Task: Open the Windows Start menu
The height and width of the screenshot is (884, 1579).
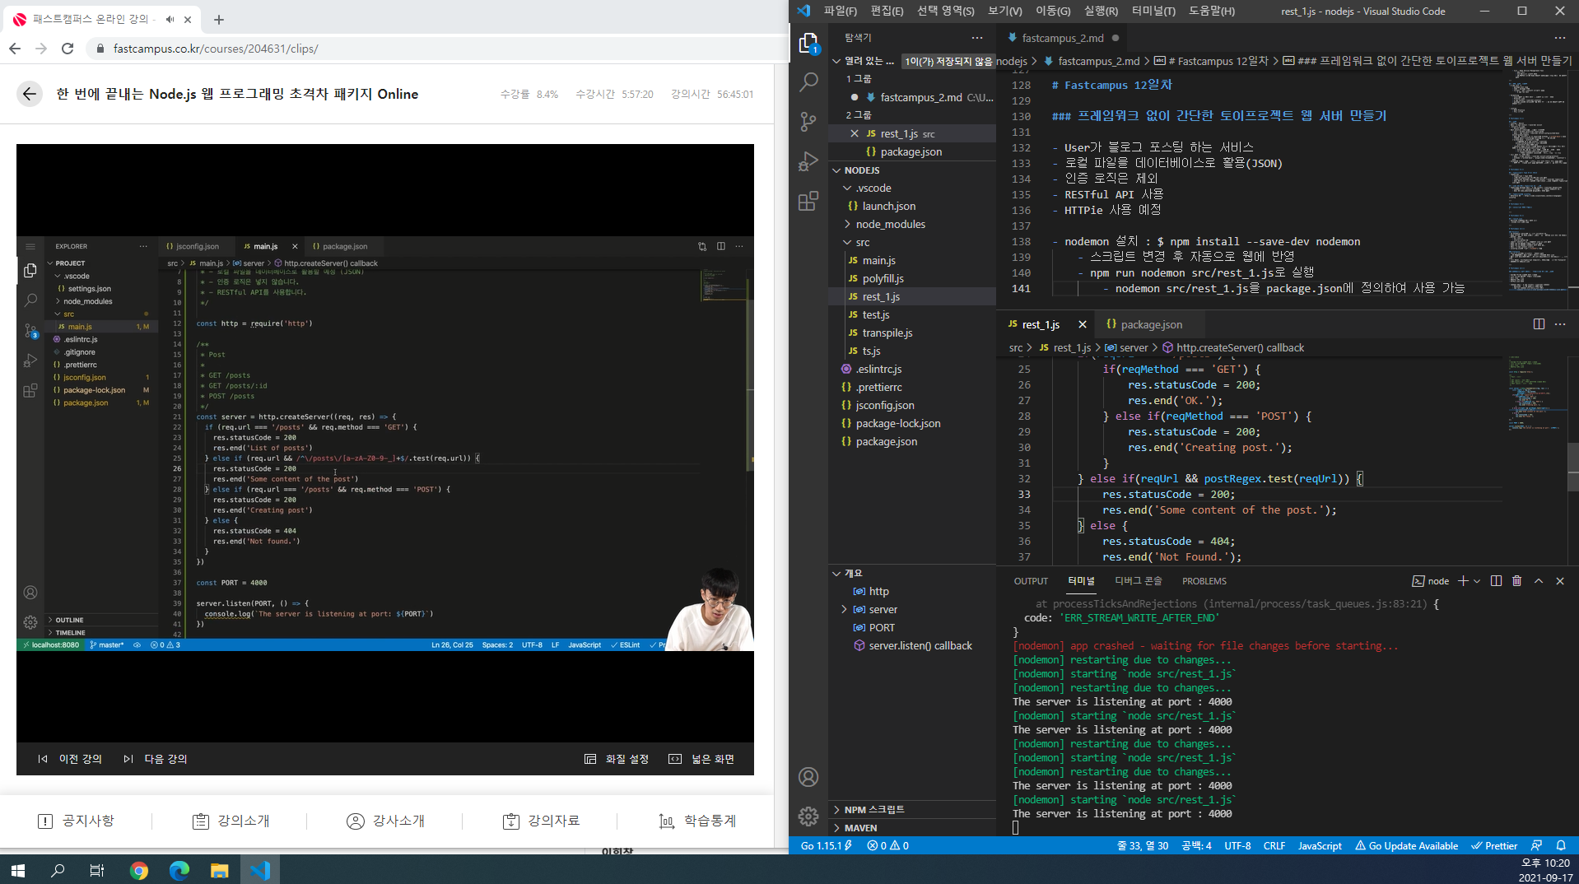Action: 18,870
